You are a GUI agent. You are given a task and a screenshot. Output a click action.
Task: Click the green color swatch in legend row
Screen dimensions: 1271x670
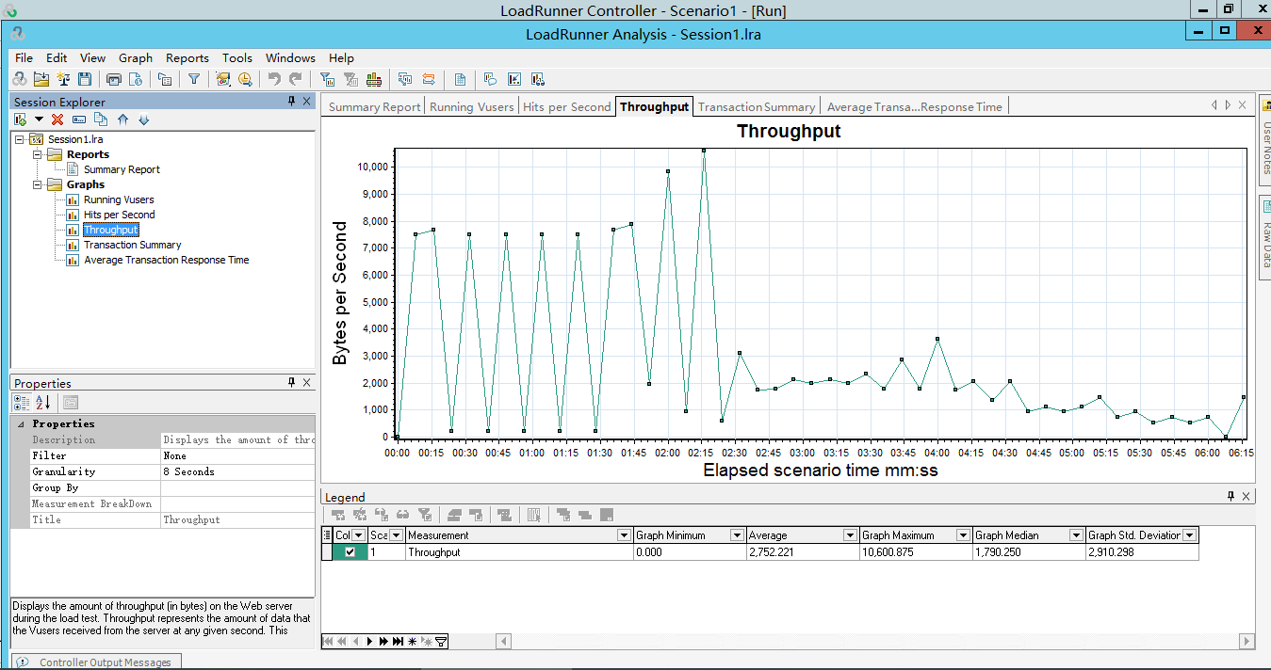(350, 552)
